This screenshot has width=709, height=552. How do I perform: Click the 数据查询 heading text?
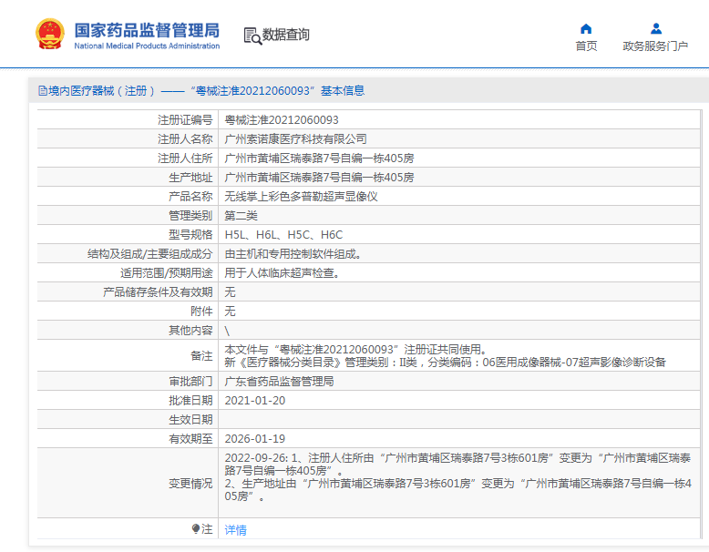click(x=286, y=35)
